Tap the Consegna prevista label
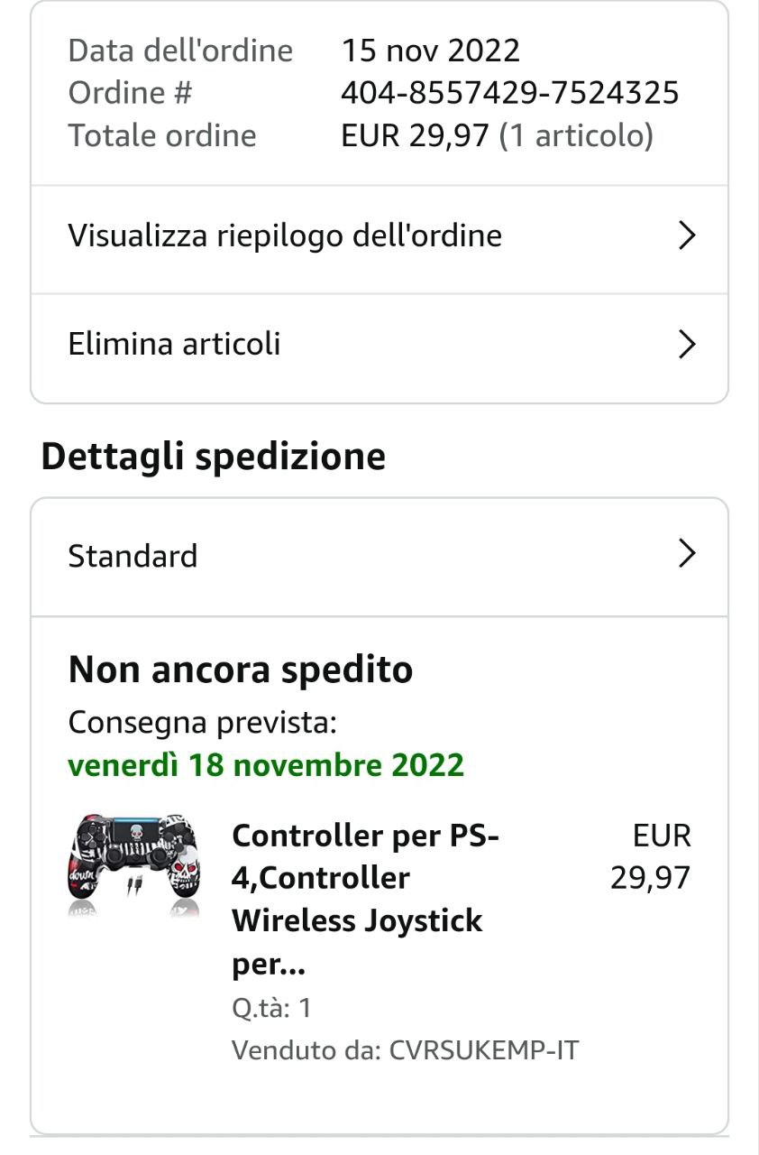This screenshot has height=1155, width=759. [x=203, y=723]
